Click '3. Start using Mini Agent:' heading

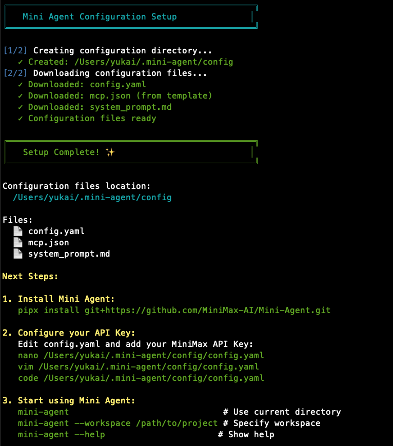69,400
